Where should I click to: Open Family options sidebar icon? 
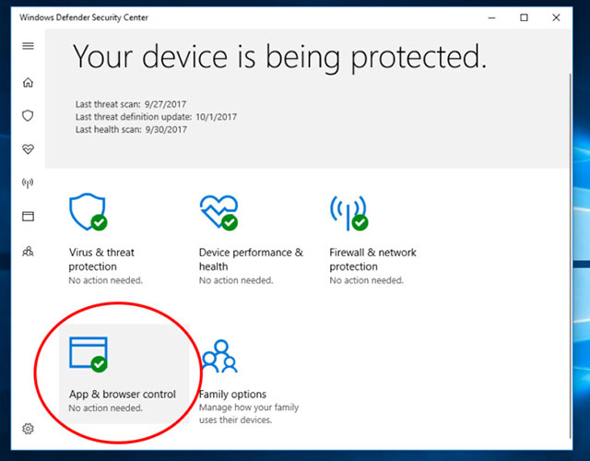pyautogui.click(x=28, y=252)
